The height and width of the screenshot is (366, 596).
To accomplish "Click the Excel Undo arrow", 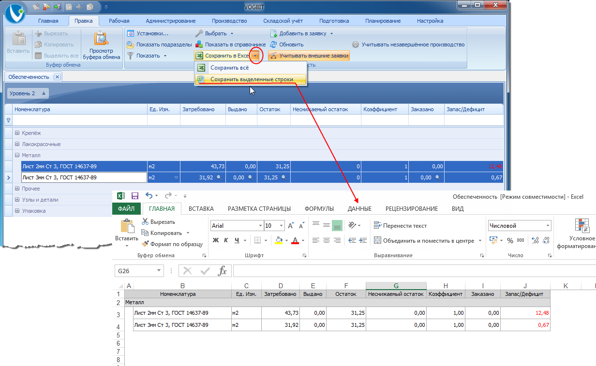I will click(x=149, y=196).
